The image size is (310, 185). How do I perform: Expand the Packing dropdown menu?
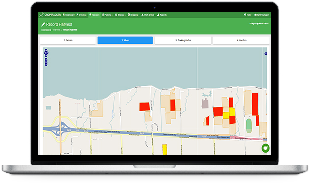point(107,15)
